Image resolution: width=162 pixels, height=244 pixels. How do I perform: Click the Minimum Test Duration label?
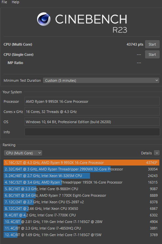tap(22, 80)
